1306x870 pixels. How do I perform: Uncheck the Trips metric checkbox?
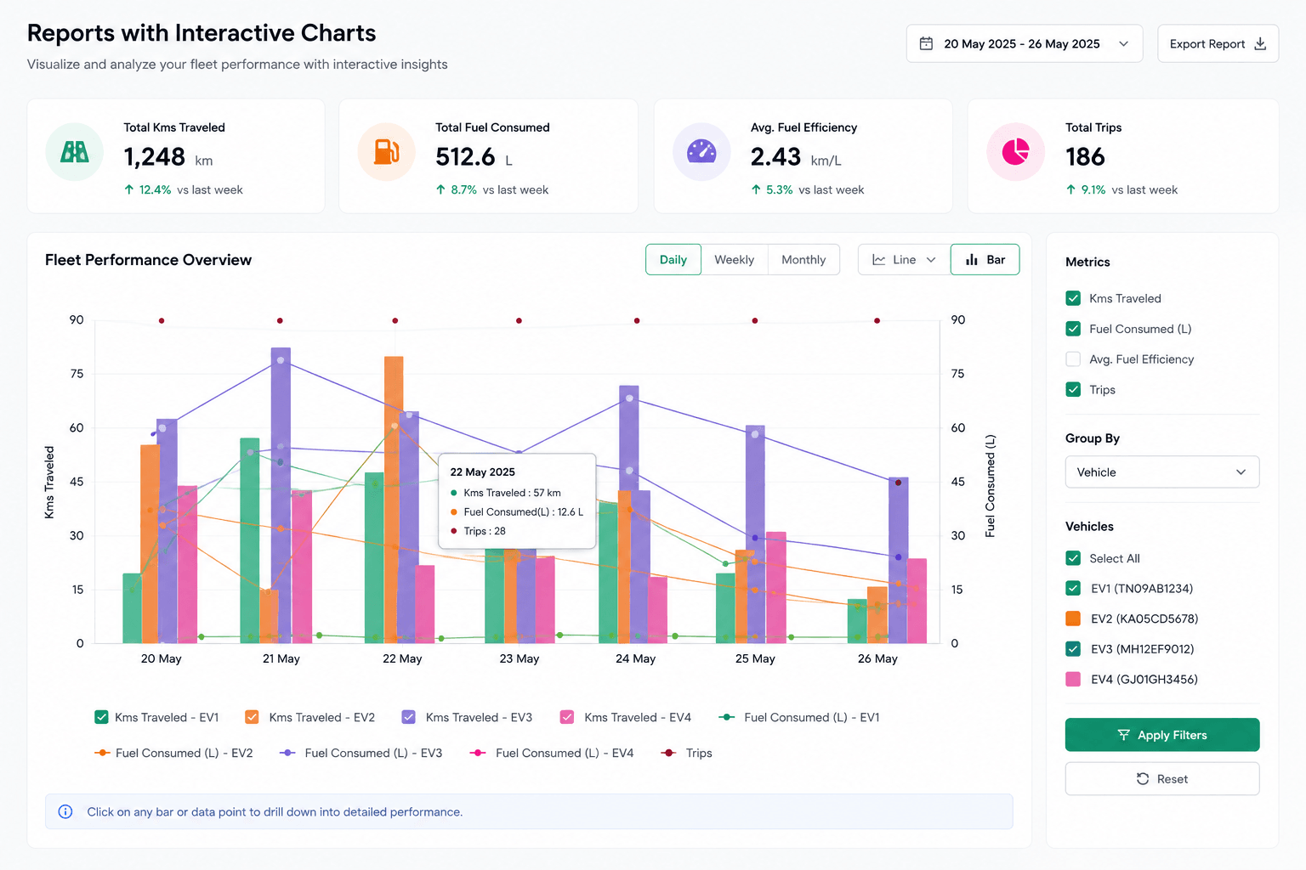(1073, 389)
